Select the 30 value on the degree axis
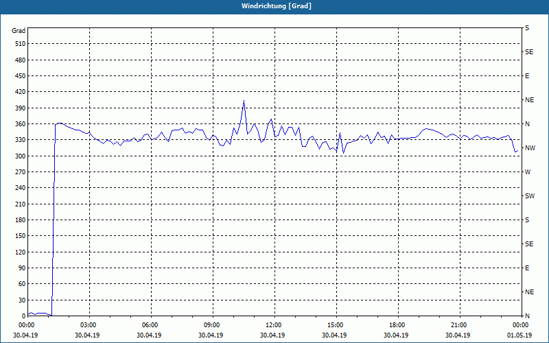The height and width of the screenshot is (343, 549). pos(22,300)
